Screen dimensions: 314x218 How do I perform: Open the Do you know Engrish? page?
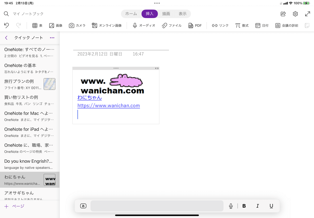point(30,164)
